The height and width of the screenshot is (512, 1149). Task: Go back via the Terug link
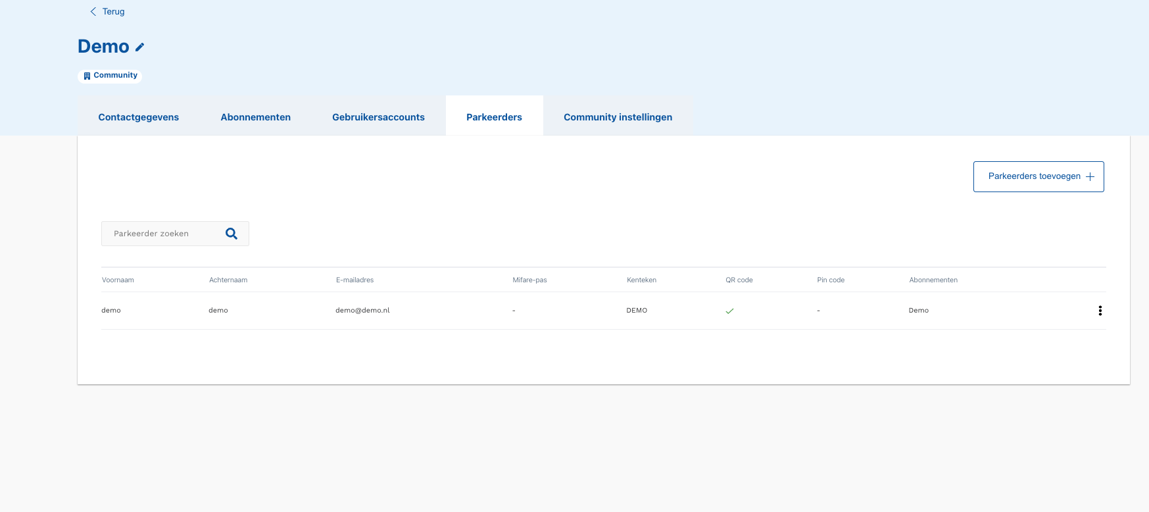(x=113, y=12)
